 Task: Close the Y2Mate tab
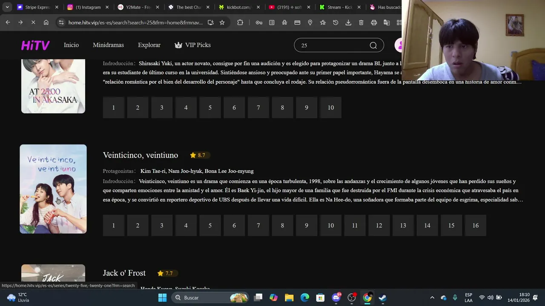158,7
